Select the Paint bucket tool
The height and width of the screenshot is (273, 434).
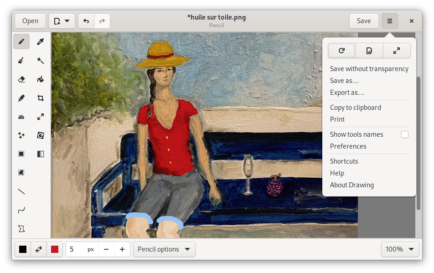41,79
